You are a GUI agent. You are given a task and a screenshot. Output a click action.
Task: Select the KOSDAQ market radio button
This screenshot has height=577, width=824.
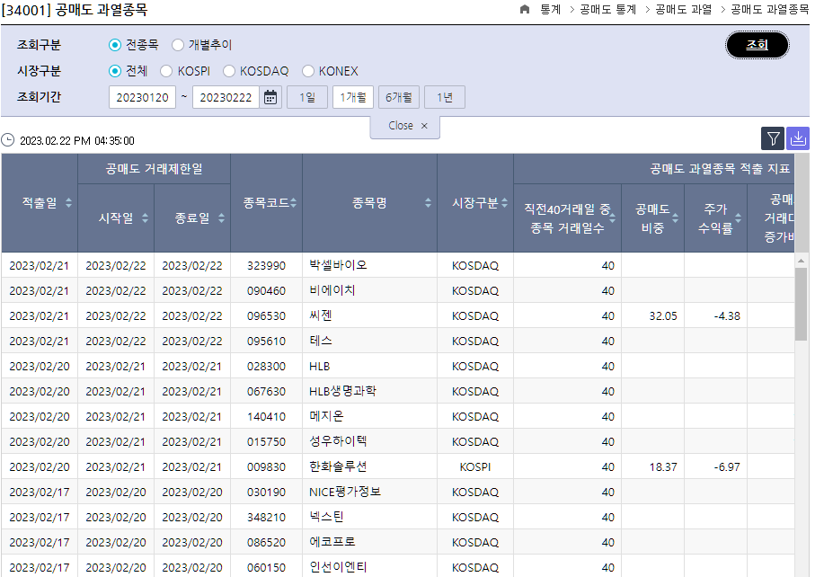(x=229, y=71)
